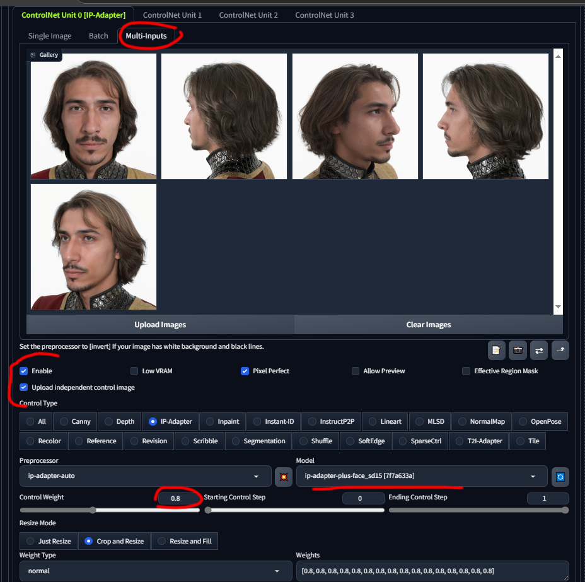Choose the NormalMap control type
This screenshot has height=582, width=585.
click(x=481, y=421)
